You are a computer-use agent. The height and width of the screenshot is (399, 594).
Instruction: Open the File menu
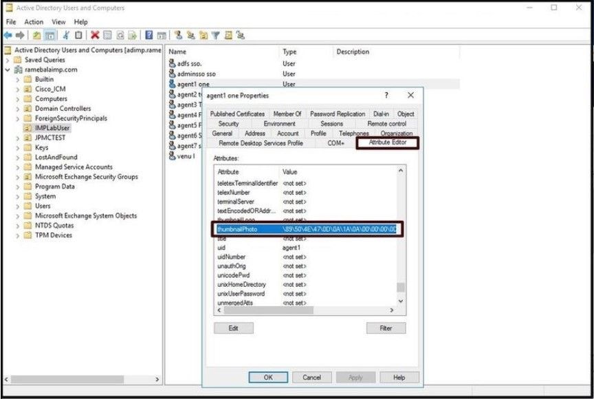point(11,22)
